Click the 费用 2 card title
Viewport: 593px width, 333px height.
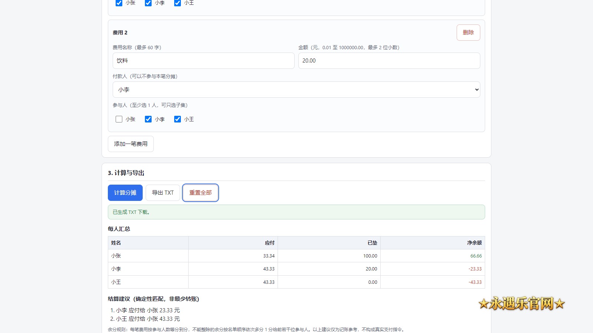(x=120, y=33)
